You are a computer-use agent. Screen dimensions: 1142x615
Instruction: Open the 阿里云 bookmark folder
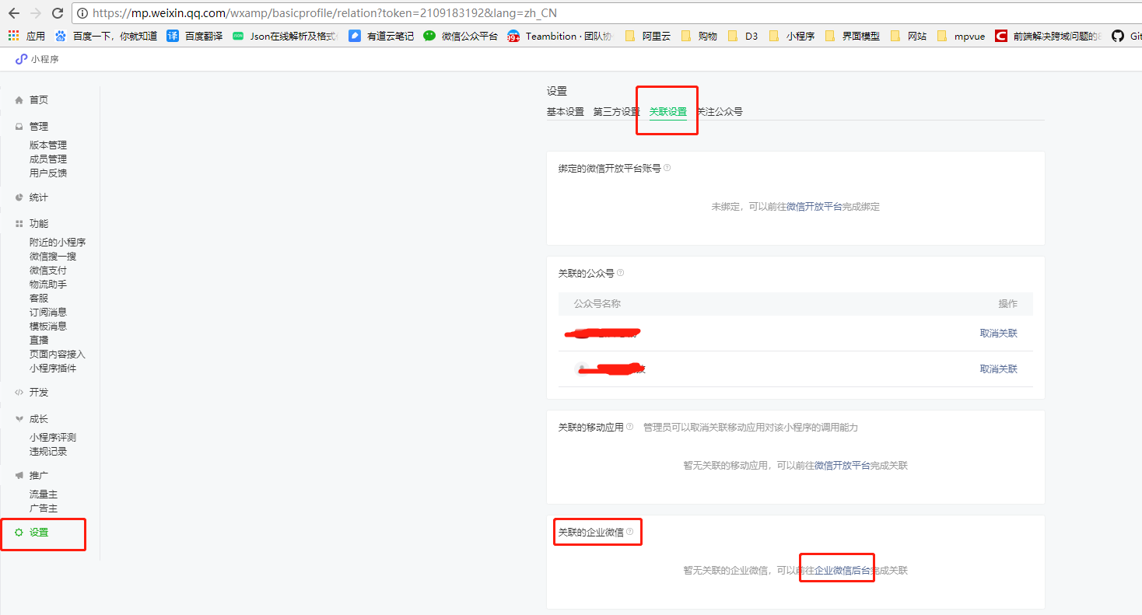point(647,36)
